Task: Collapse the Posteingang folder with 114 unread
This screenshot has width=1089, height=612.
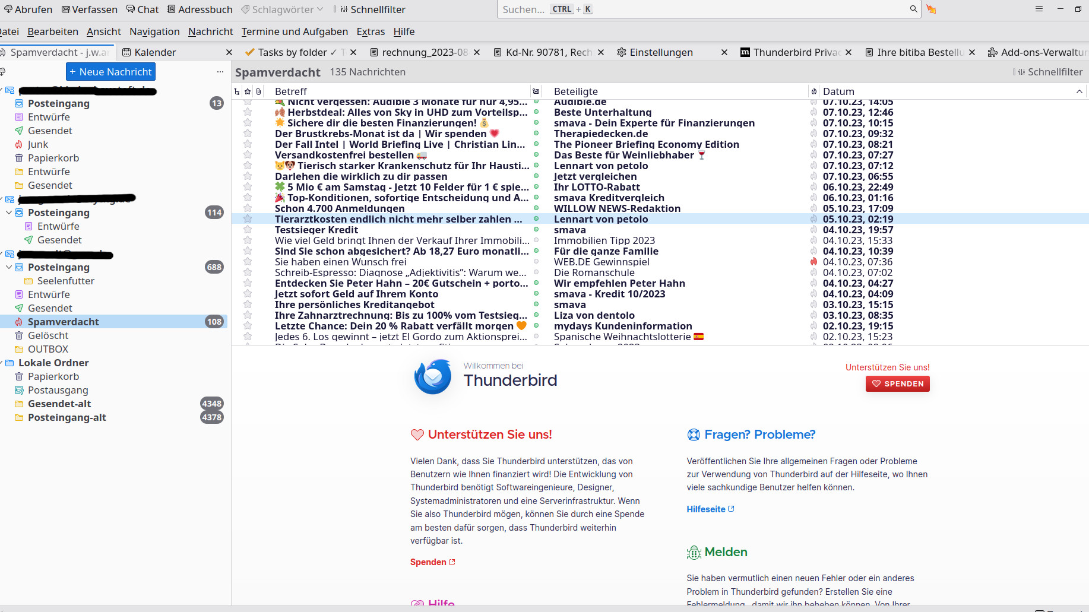Action: tap(9, 213)
